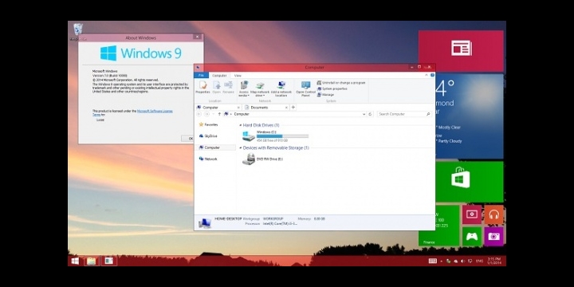
Task: Open the address bar history dropdown
Action: (364, 114)
